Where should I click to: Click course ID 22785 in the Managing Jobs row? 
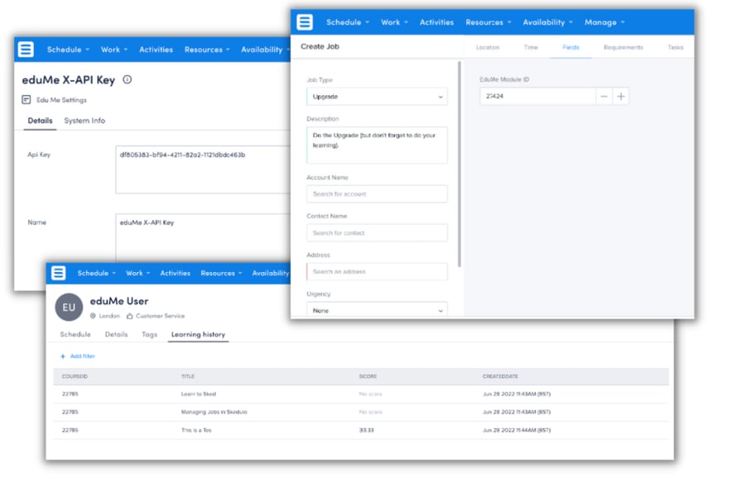[70, 412]
